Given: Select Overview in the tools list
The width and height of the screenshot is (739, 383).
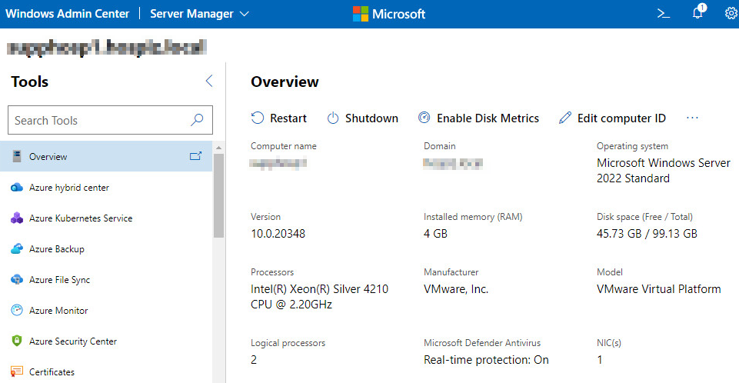Looking at the screenshot, I should pos(106,156).
